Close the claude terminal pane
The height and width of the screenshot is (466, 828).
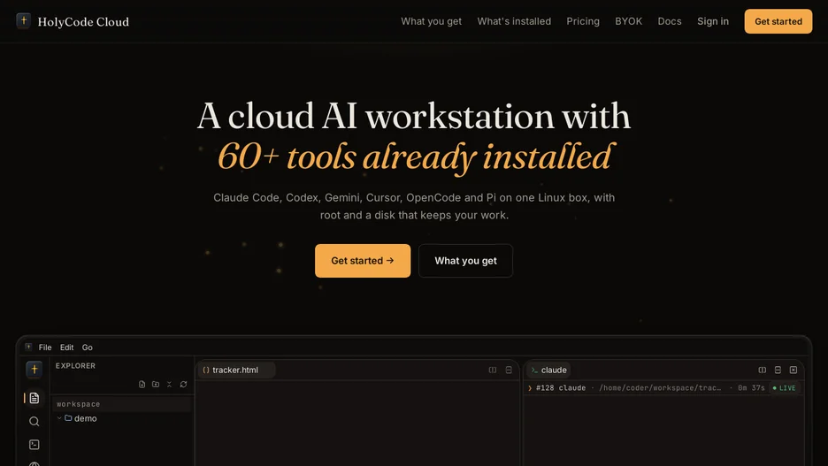click(793, 370)
